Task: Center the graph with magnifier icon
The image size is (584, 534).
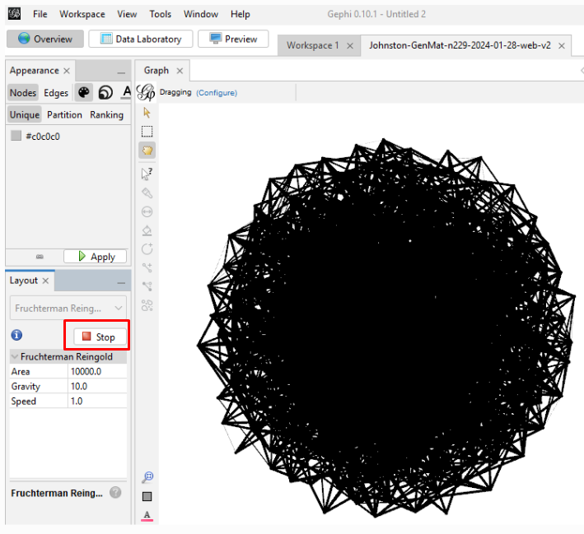Action: (147, 477)
